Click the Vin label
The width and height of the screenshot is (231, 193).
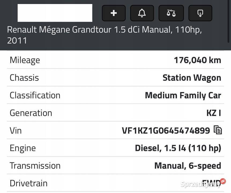pyautogui.click(x=16, y=131)
